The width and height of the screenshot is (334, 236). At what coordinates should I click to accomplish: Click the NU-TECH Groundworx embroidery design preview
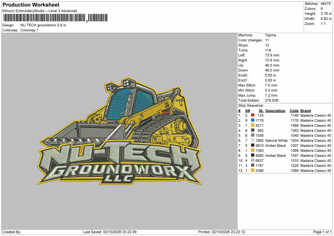119,131
